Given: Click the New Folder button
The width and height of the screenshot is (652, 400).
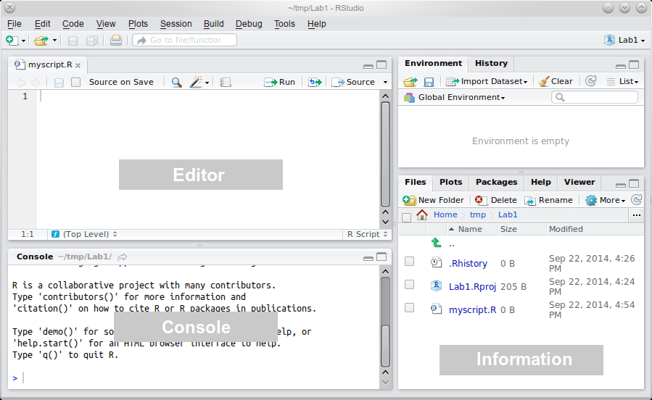Looking at the screenshot, I should [x=433, y=200].
